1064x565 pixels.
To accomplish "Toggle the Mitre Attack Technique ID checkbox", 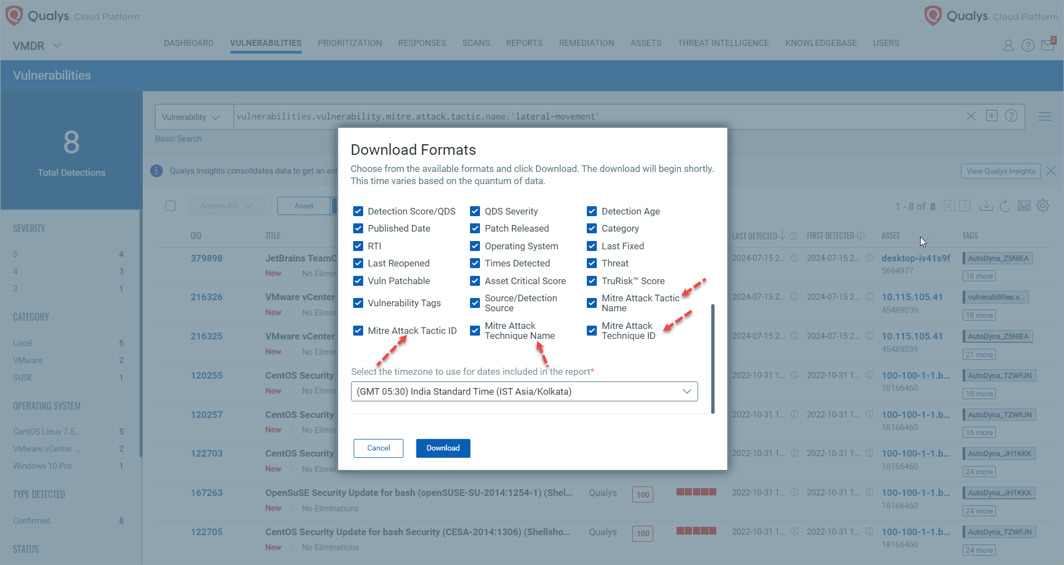I will (592, 331).
